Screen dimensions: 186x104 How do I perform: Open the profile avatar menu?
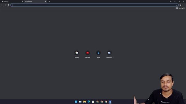click(181, 5)
